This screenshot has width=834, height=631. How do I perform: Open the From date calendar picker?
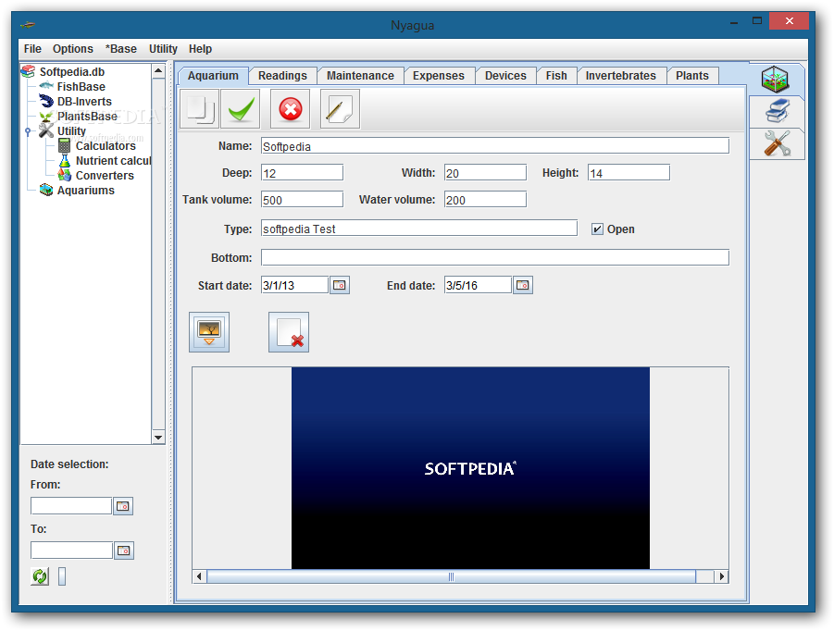click(x=123, y=506)
